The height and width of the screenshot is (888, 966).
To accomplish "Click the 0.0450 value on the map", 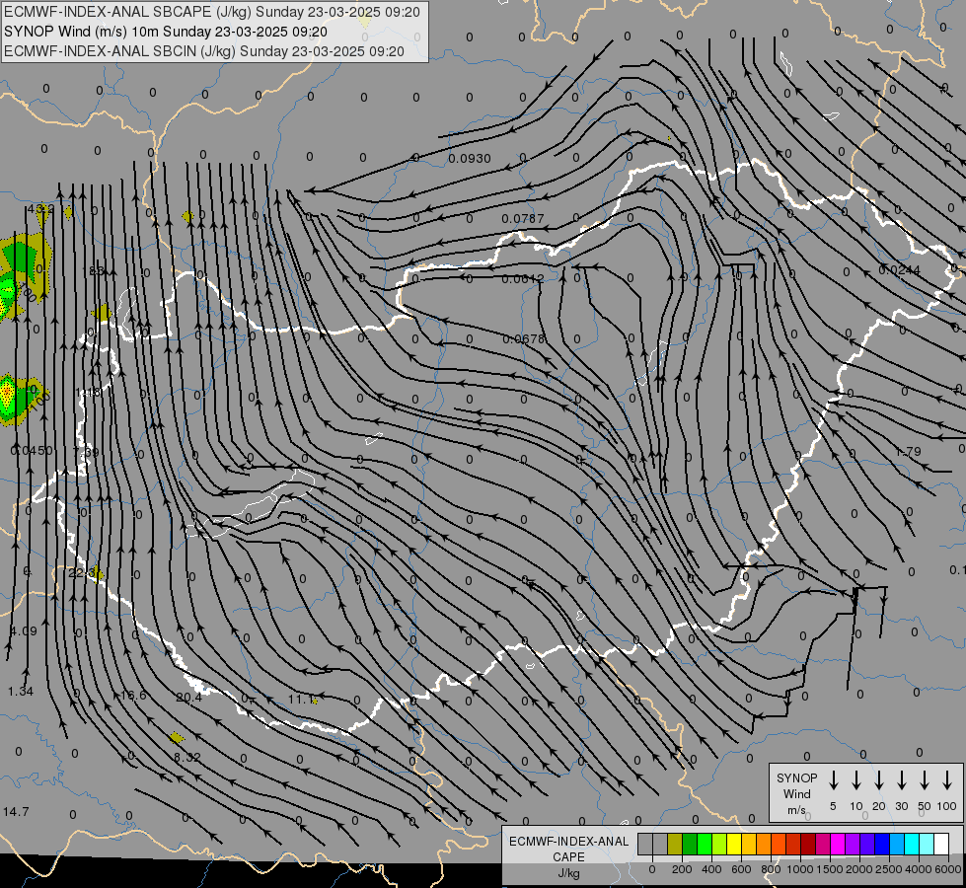I will coord(32,451).
